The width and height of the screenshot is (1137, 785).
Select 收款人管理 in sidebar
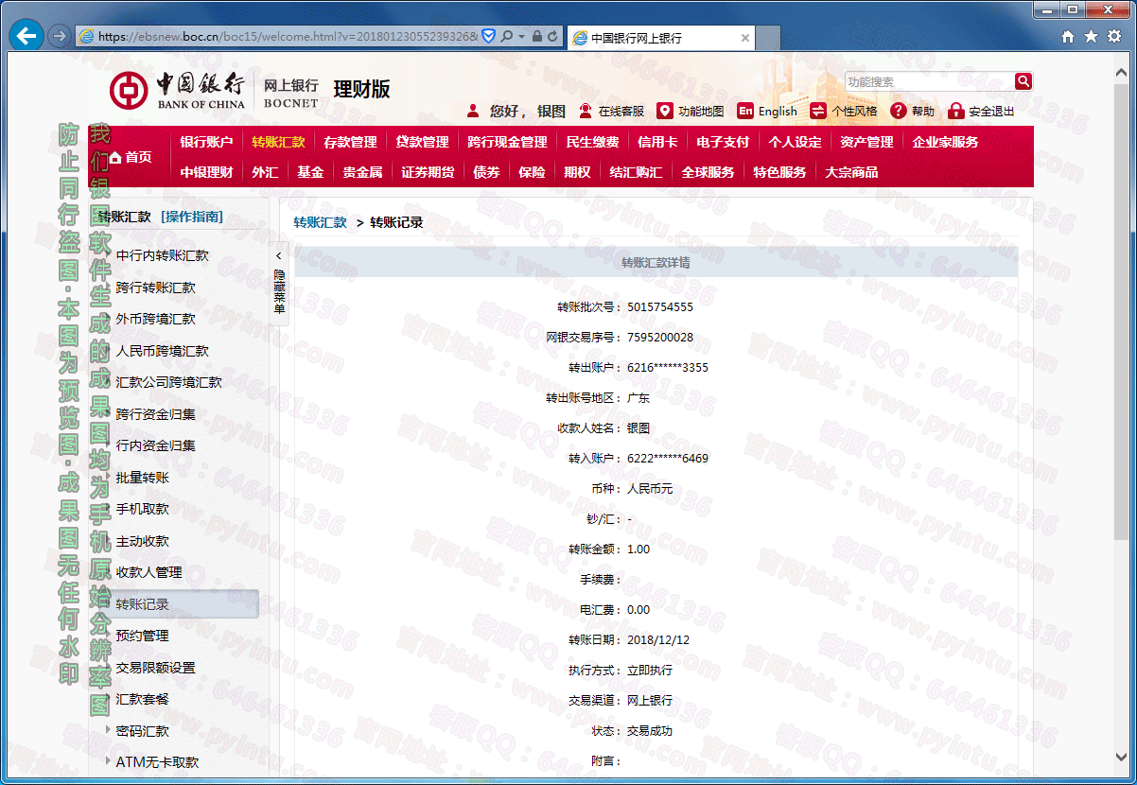(149, 572)
